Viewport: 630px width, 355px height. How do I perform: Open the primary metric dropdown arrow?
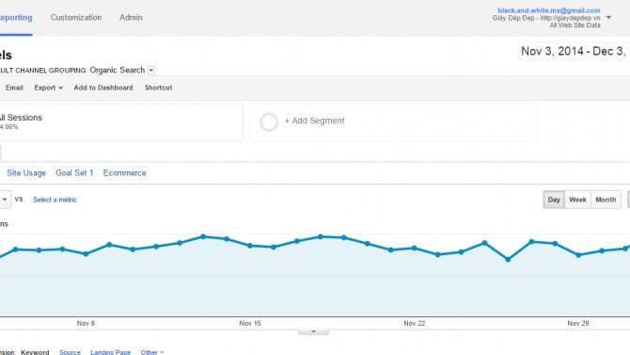click(5, 200)
